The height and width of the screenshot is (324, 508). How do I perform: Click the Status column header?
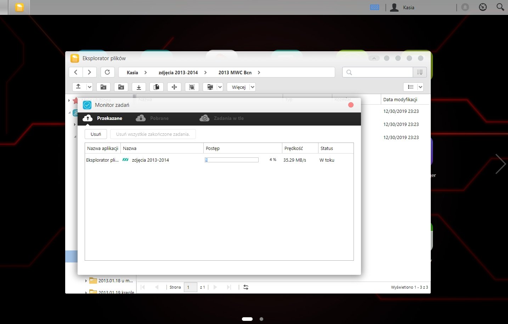click(336, 148)
